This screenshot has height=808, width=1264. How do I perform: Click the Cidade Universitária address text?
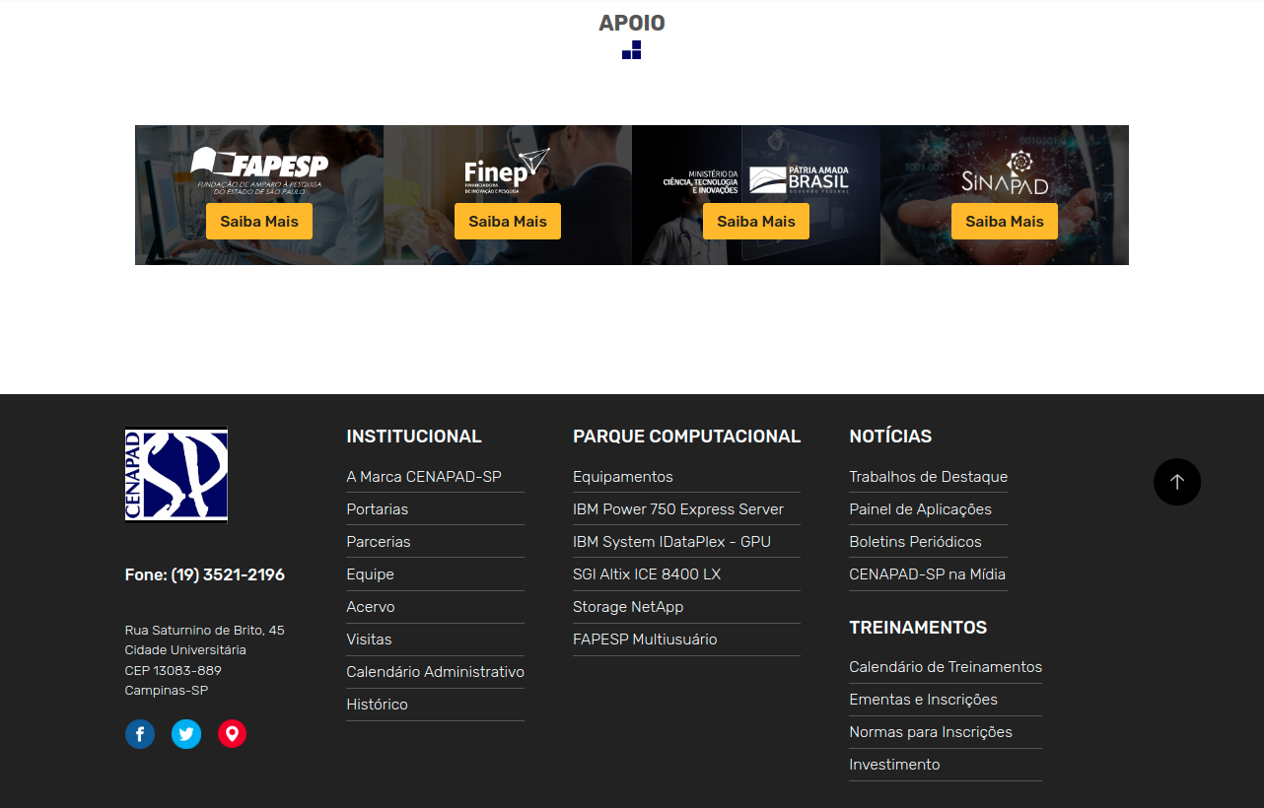click(185, 650)
